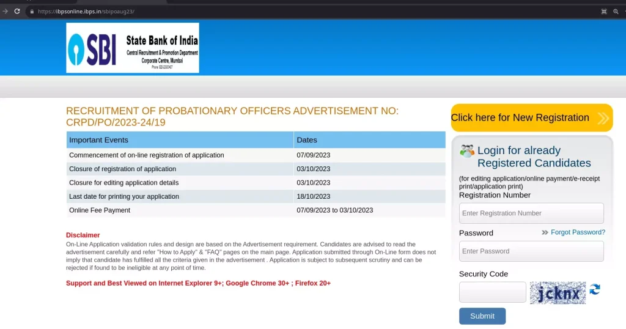Focus the Enter Password field
The height and width of the screenshot is (329, 626).
531,251
